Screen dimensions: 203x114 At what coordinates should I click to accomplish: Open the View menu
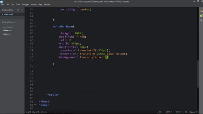[18, 4]
